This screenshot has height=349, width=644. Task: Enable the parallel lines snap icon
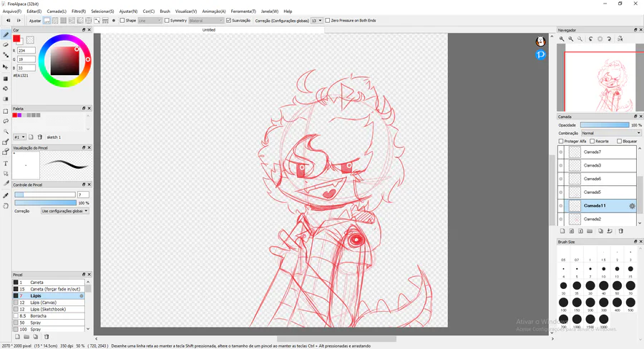(x=55, y=21)
